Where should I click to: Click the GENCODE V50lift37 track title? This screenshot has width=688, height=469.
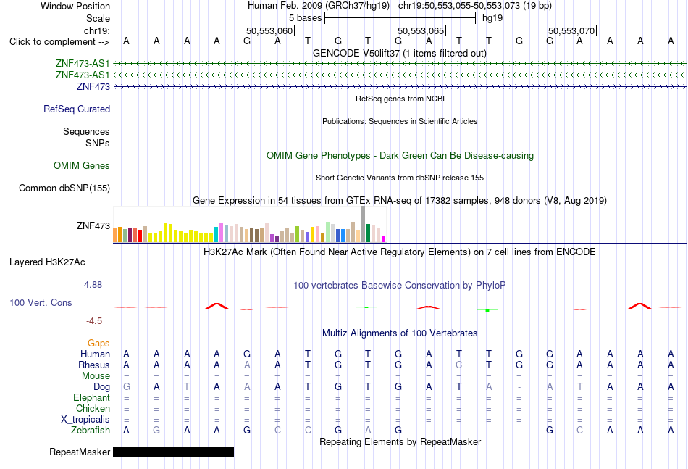(x=400, y=53)
